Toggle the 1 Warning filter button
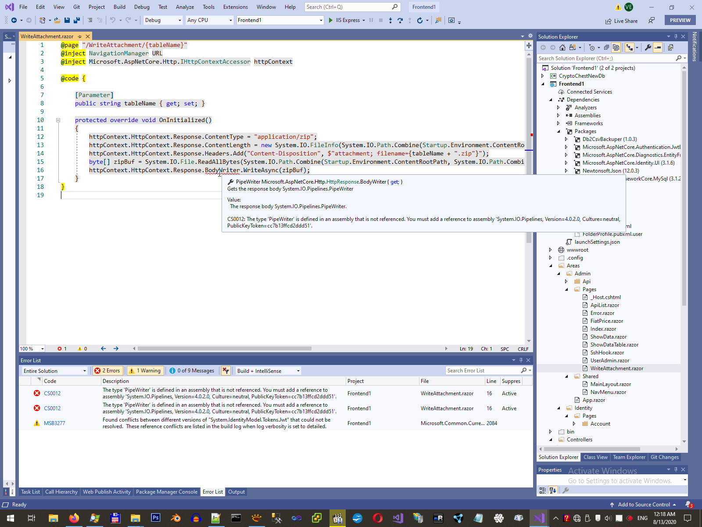 tap(145, 371)
